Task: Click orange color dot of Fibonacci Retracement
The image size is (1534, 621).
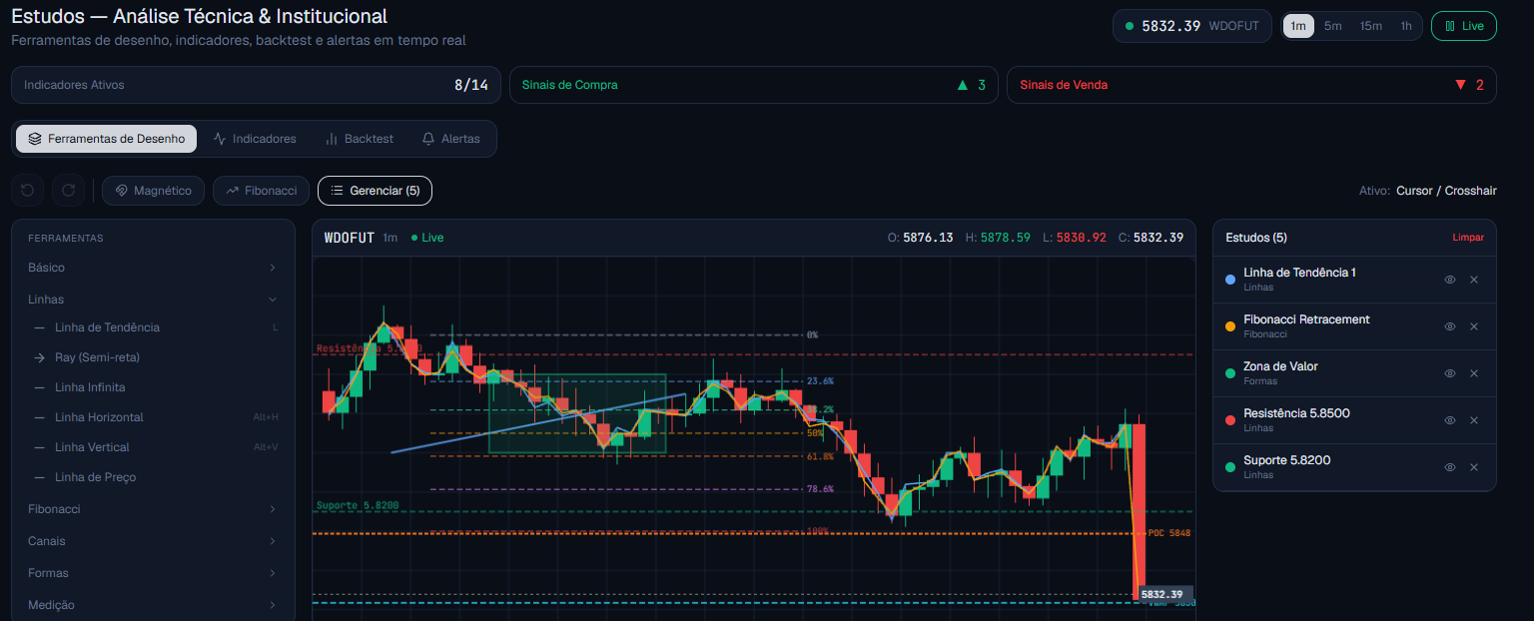Action: pos(1230,326)
